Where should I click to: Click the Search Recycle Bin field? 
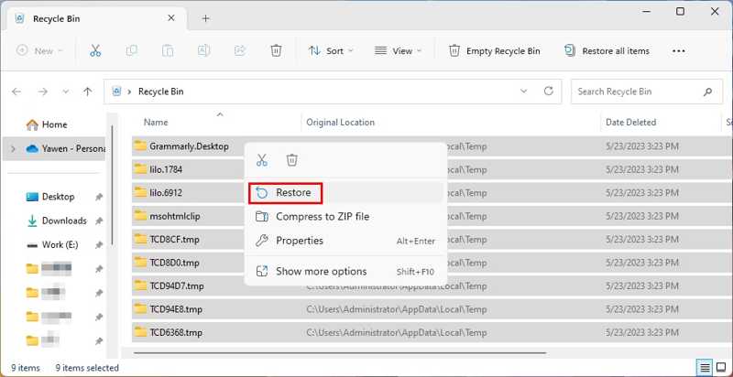637,92
